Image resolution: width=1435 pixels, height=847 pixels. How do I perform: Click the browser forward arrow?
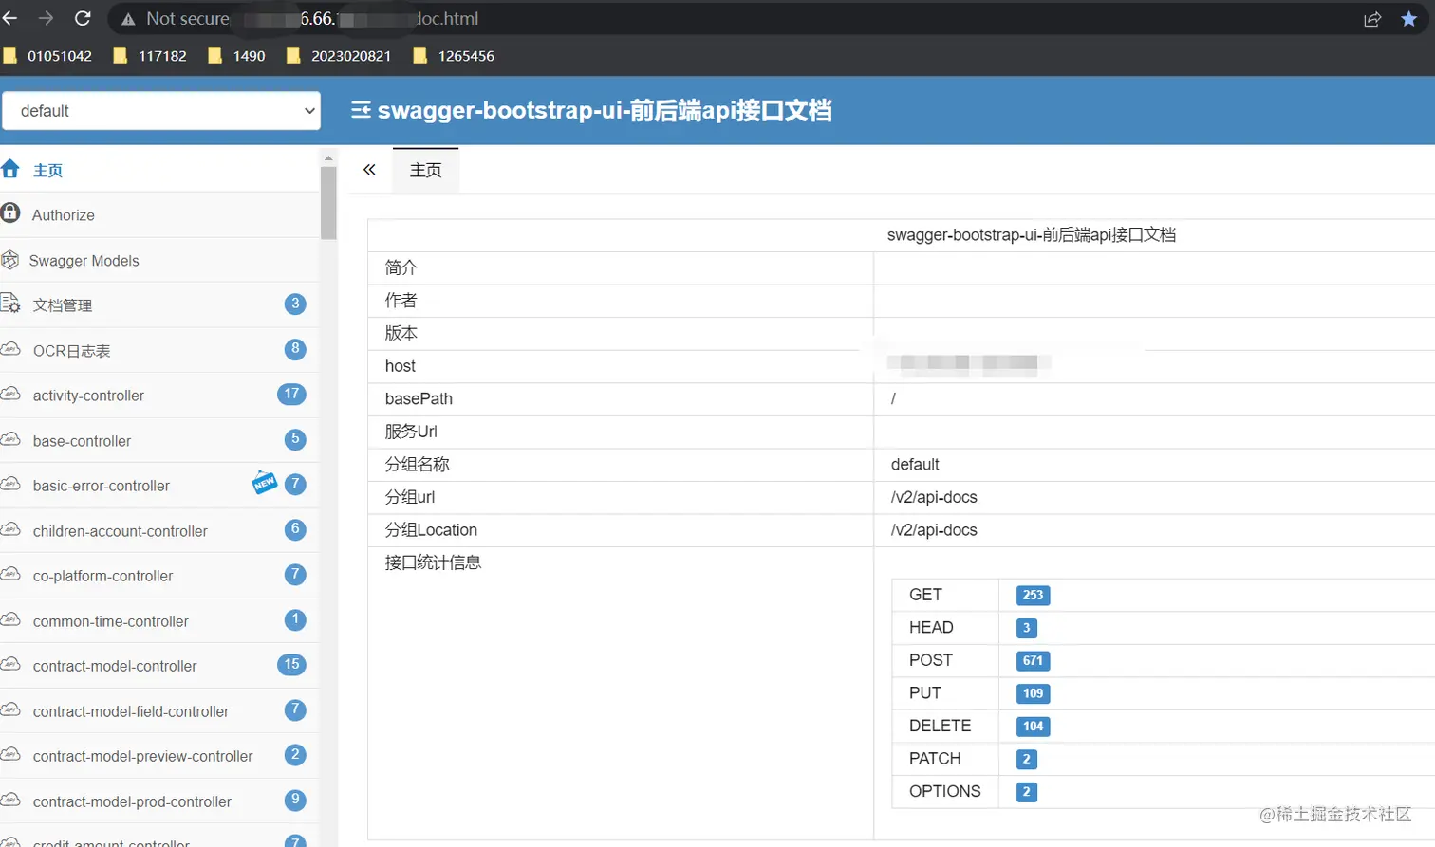pos(46,18)
